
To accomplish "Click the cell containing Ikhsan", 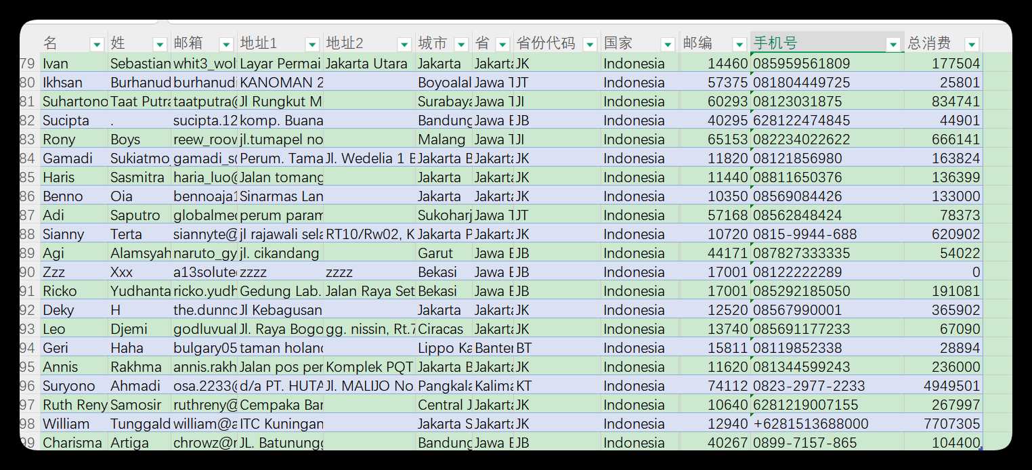I will pos(74,83).
